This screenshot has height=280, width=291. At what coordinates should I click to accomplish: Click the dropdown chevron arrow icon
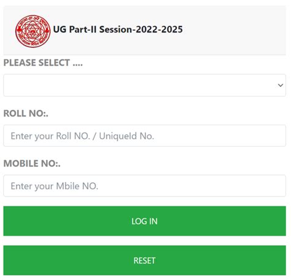click(281, 85)
